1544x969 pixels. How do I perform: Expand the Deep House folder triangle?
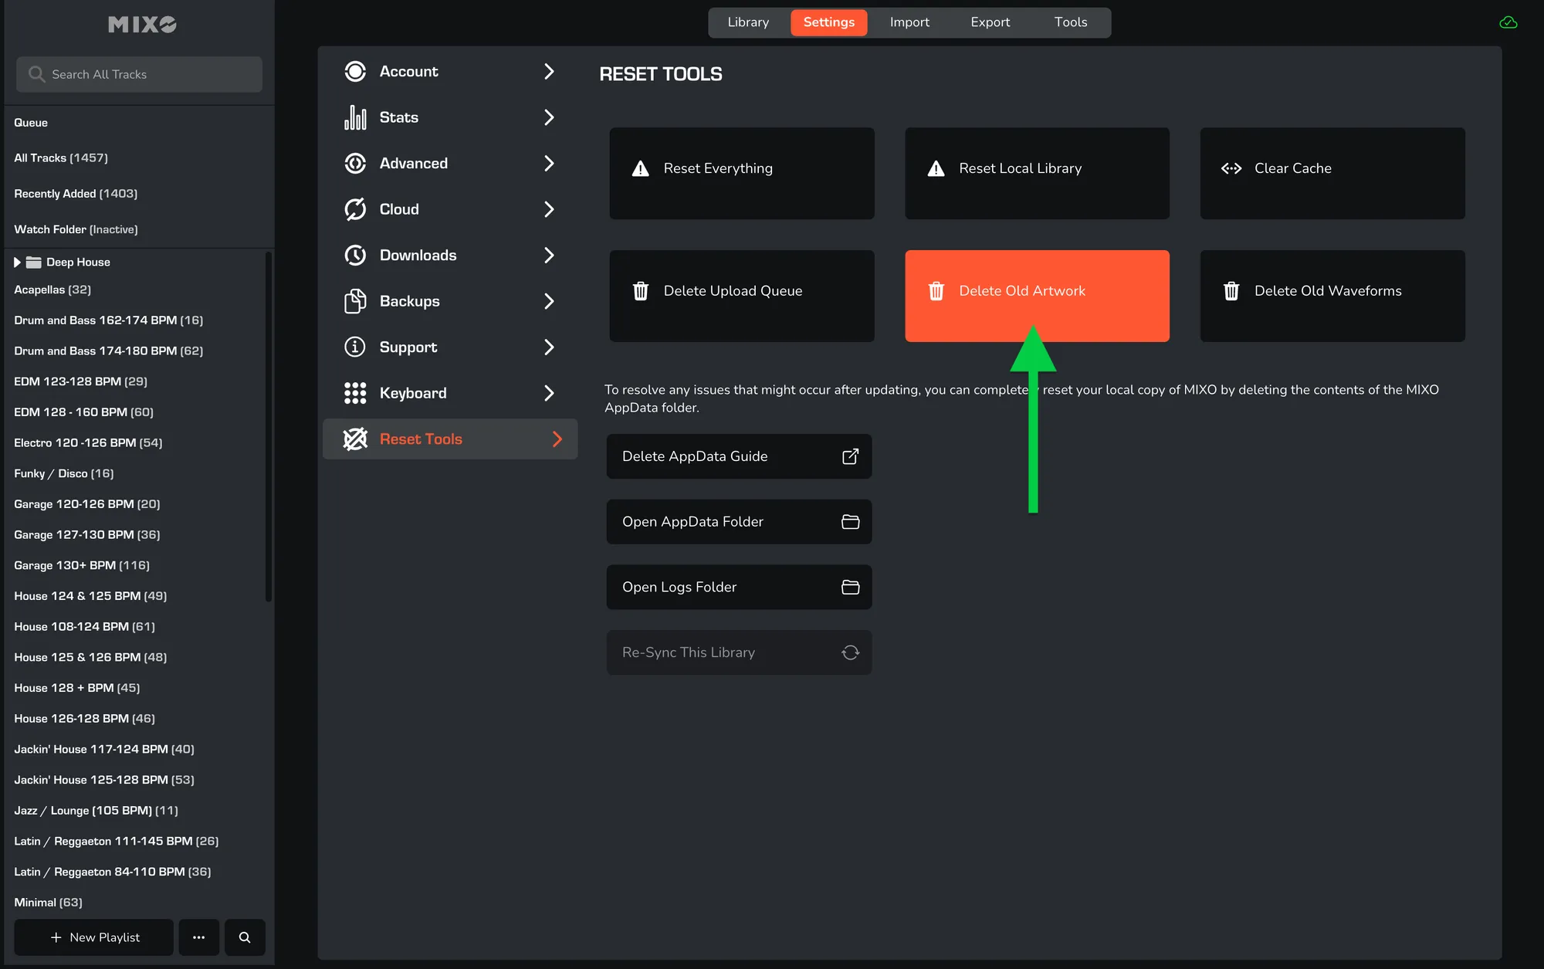point(17,263)
